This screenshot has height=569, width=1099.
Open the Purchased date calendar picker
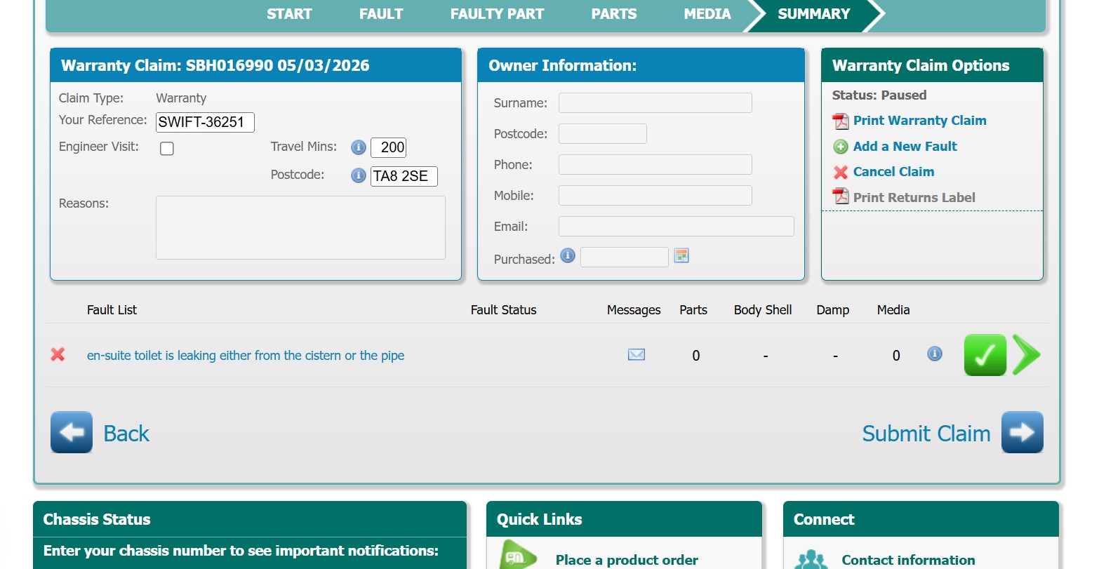[x=681, y=255]
